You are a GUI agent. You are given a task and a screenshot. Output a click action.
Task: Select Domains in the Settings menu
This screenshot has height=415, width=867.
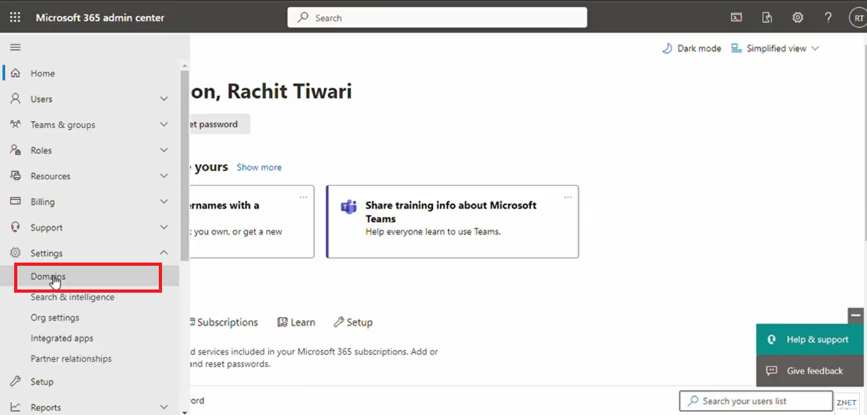tap(49, 277)
